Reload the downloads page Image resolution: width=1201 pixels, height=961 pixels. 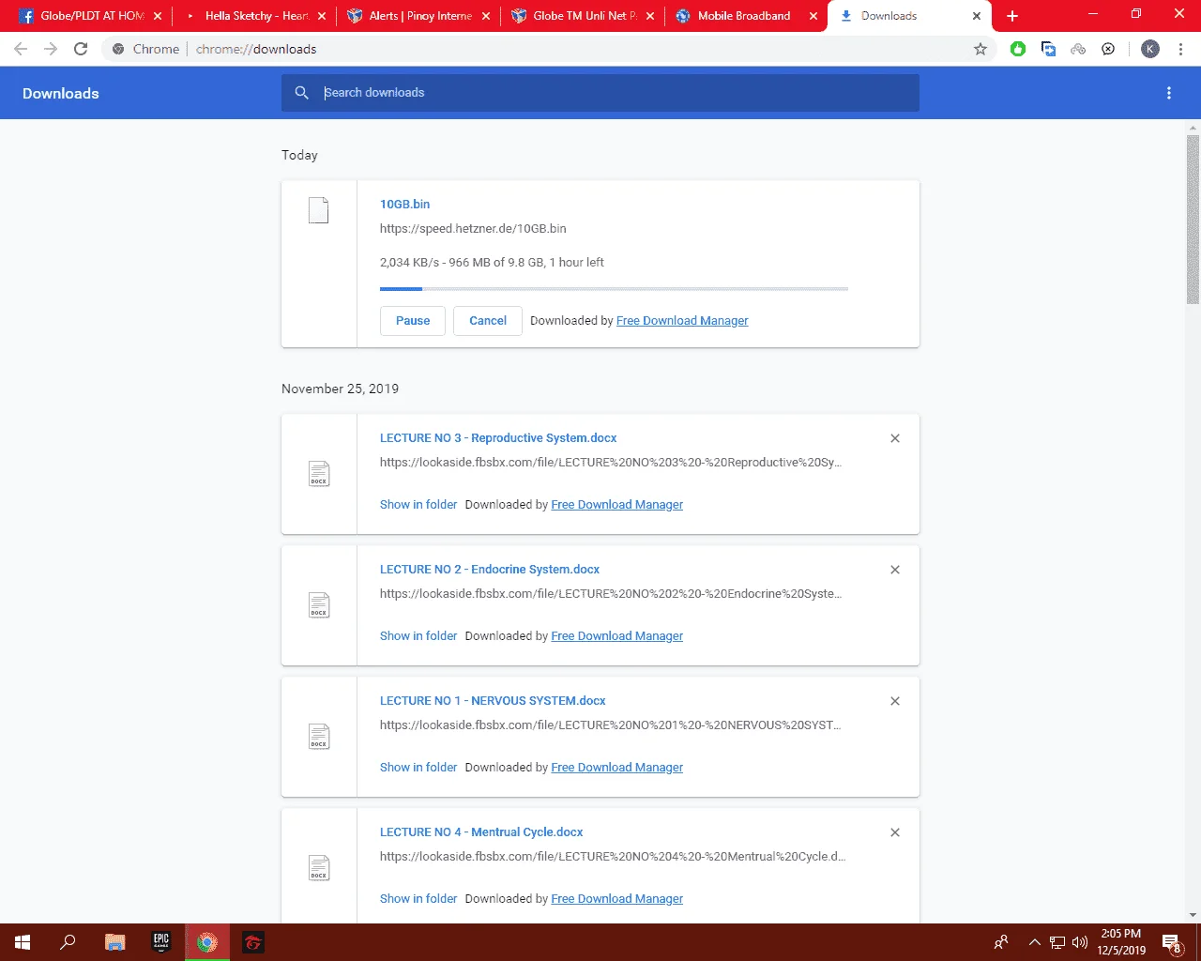[x=81, y=49]
